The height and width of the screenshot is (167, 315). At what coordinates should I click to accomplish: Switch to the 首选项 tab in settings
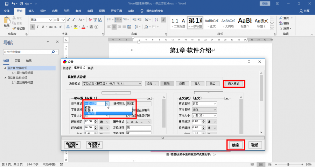click(x=67, y=68)
